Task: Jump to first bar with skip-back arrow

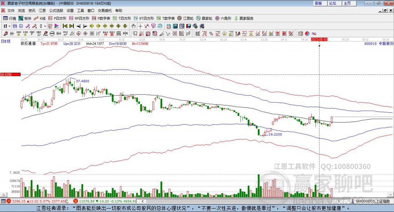Action: [x=65, y=26]
